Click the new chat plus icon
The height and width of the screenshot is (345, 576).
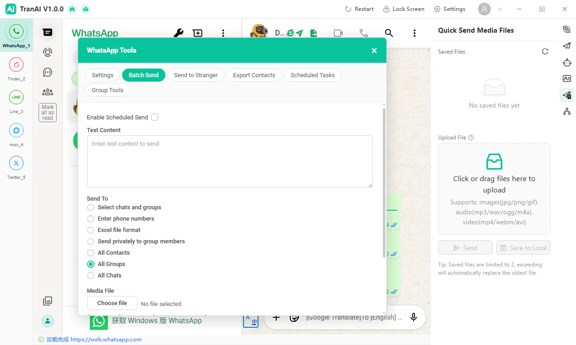(x=198, y=33)
